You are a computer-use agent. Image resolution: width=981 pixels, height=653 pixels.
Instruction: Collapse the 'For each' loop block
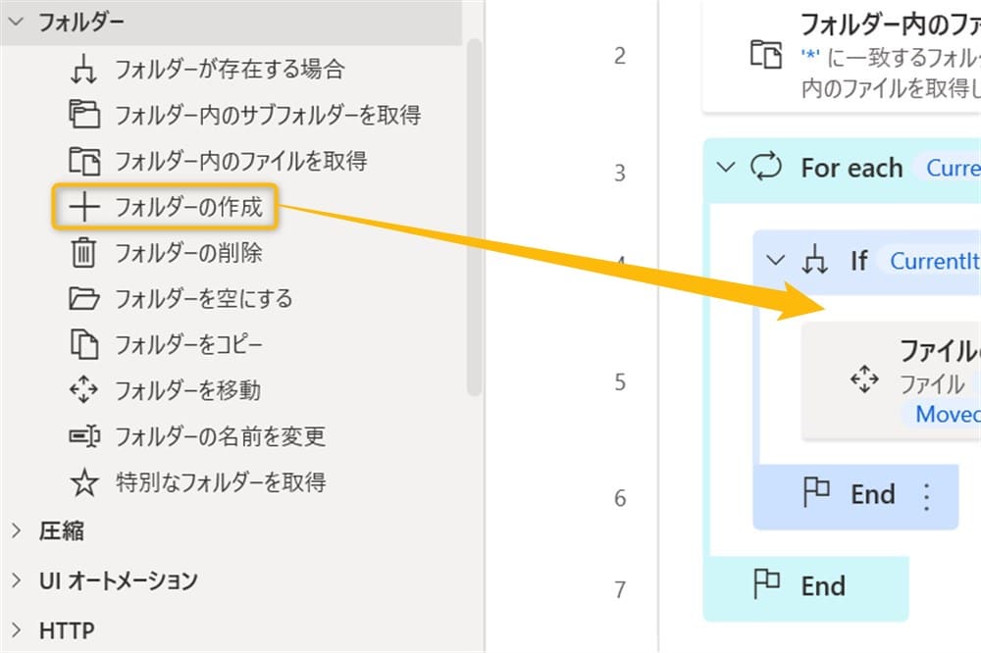[x=726, y=168]
